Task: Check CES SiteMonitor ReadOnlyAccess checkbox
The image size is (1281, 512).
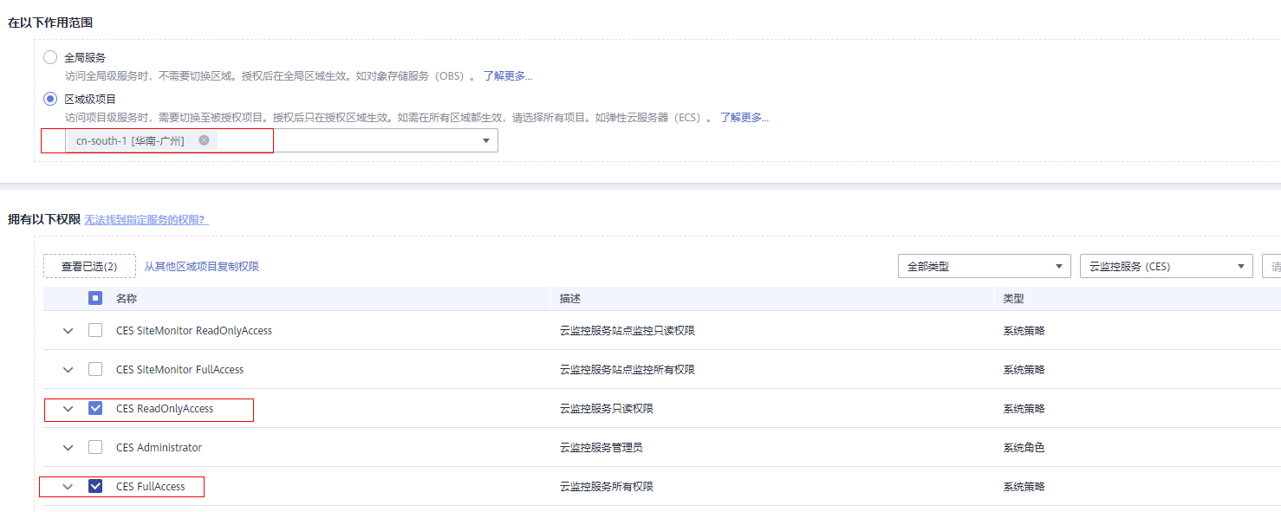Action: (95, 330)
